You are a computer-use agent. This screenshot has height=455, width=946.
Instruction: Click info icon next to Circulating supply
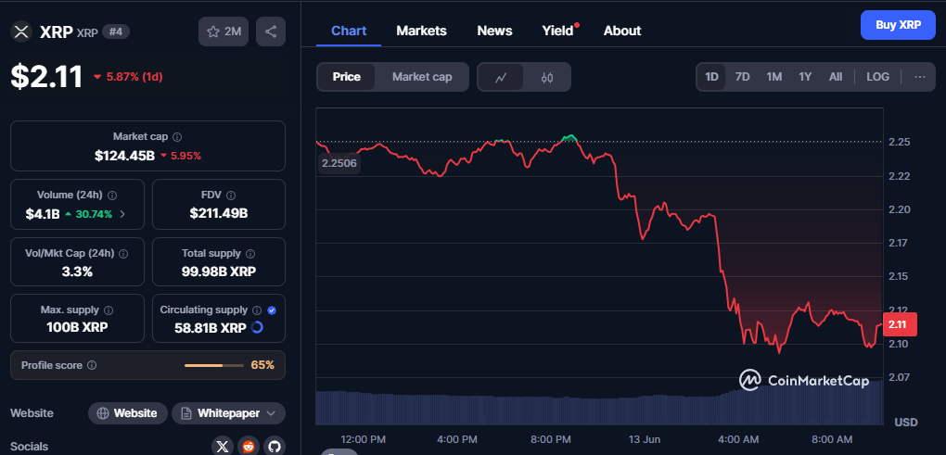(x=257, y=310)
